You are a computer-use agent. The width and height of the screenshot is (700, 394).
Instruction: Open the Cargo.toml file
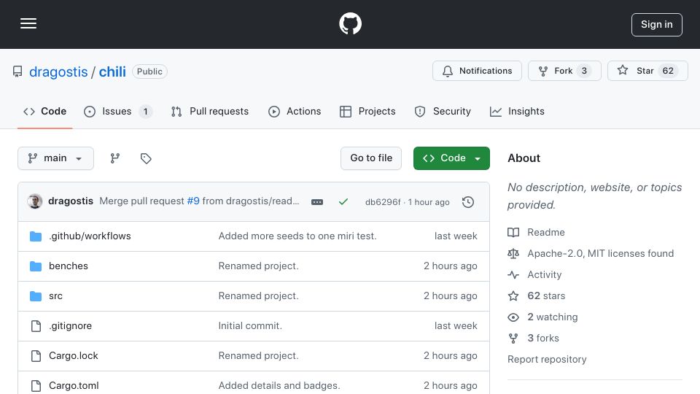click(x=74, y=385)
